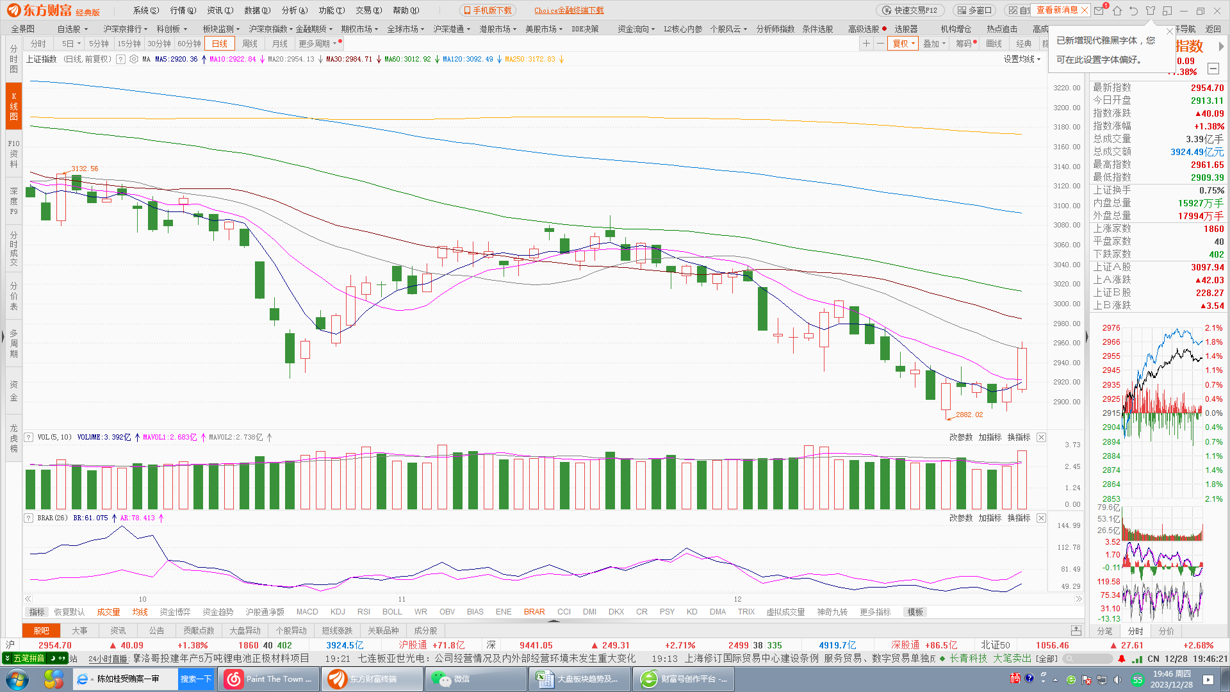Open BRAR indicator help question mark
This screenshot has height=692, width=1230.
click(29, 518)
